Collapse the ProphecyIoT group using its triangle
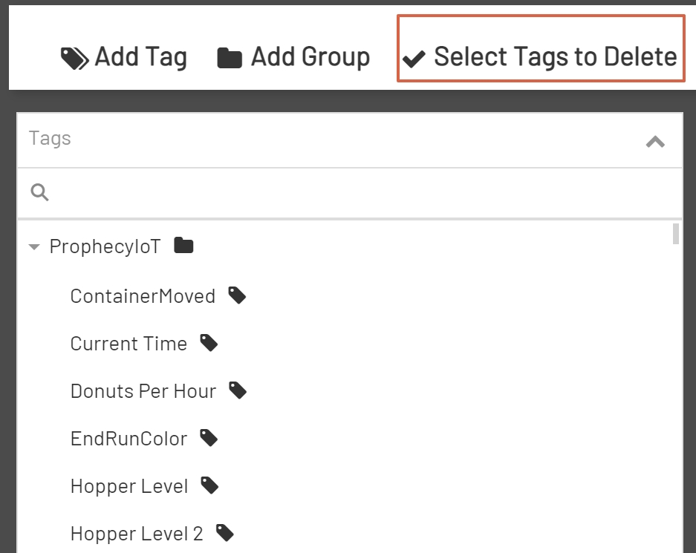The image size is (696, 553). 33,246
